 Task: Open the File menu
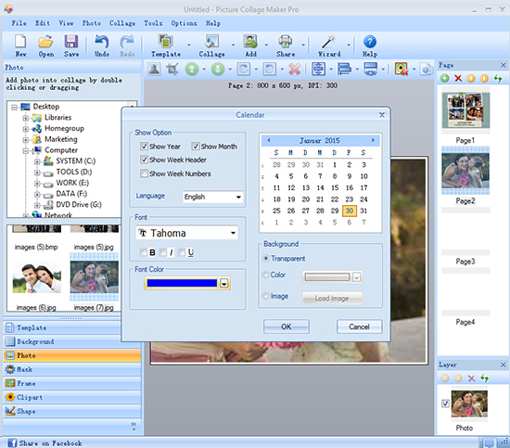pyautogui.click(x=19, y=23)
